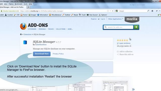Open the Miscellaneous developer toolbar menu

[x=55, y=15]
